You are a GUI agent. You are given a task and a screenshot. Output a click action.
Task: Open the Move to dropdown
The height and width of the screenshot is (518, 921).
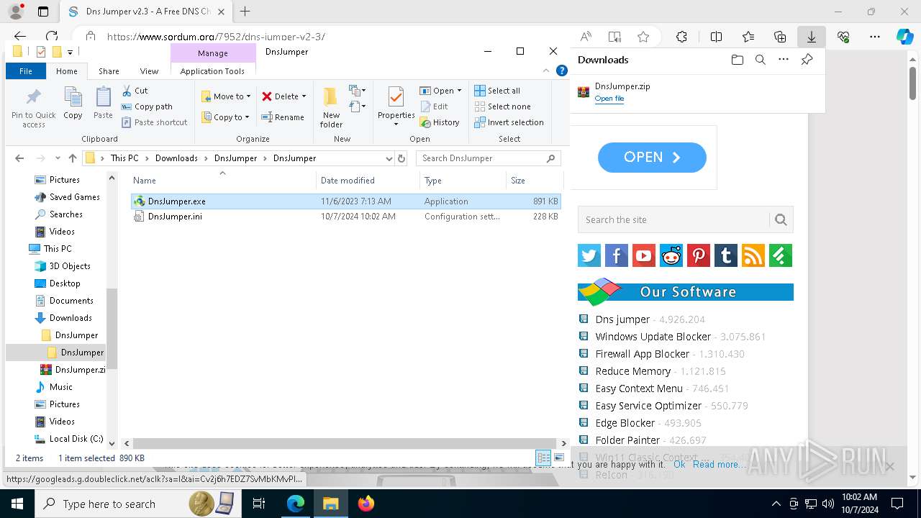coord(226,96)
